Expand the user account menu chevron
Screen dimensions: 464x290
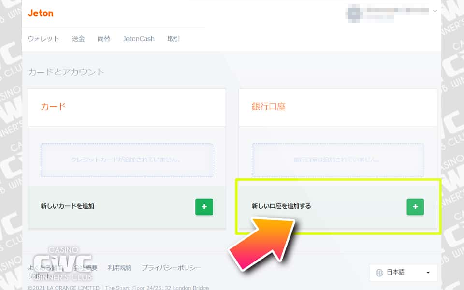(x=435, y=11)
